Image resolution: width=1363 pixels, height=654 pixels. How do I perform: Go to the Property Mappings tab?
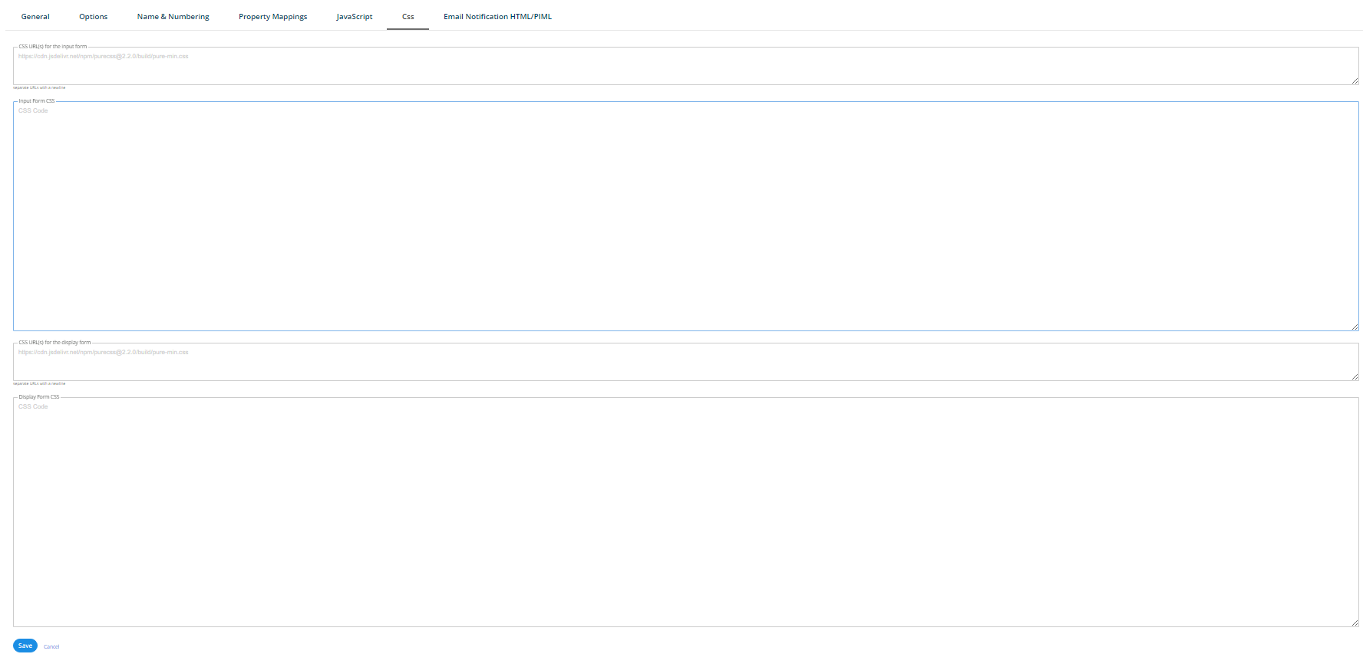273,16
